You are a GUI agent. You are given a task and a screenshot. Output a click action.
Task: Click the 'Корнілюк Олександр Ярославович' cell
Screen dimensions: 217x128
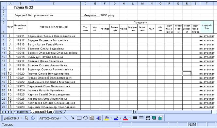(54, 107)
